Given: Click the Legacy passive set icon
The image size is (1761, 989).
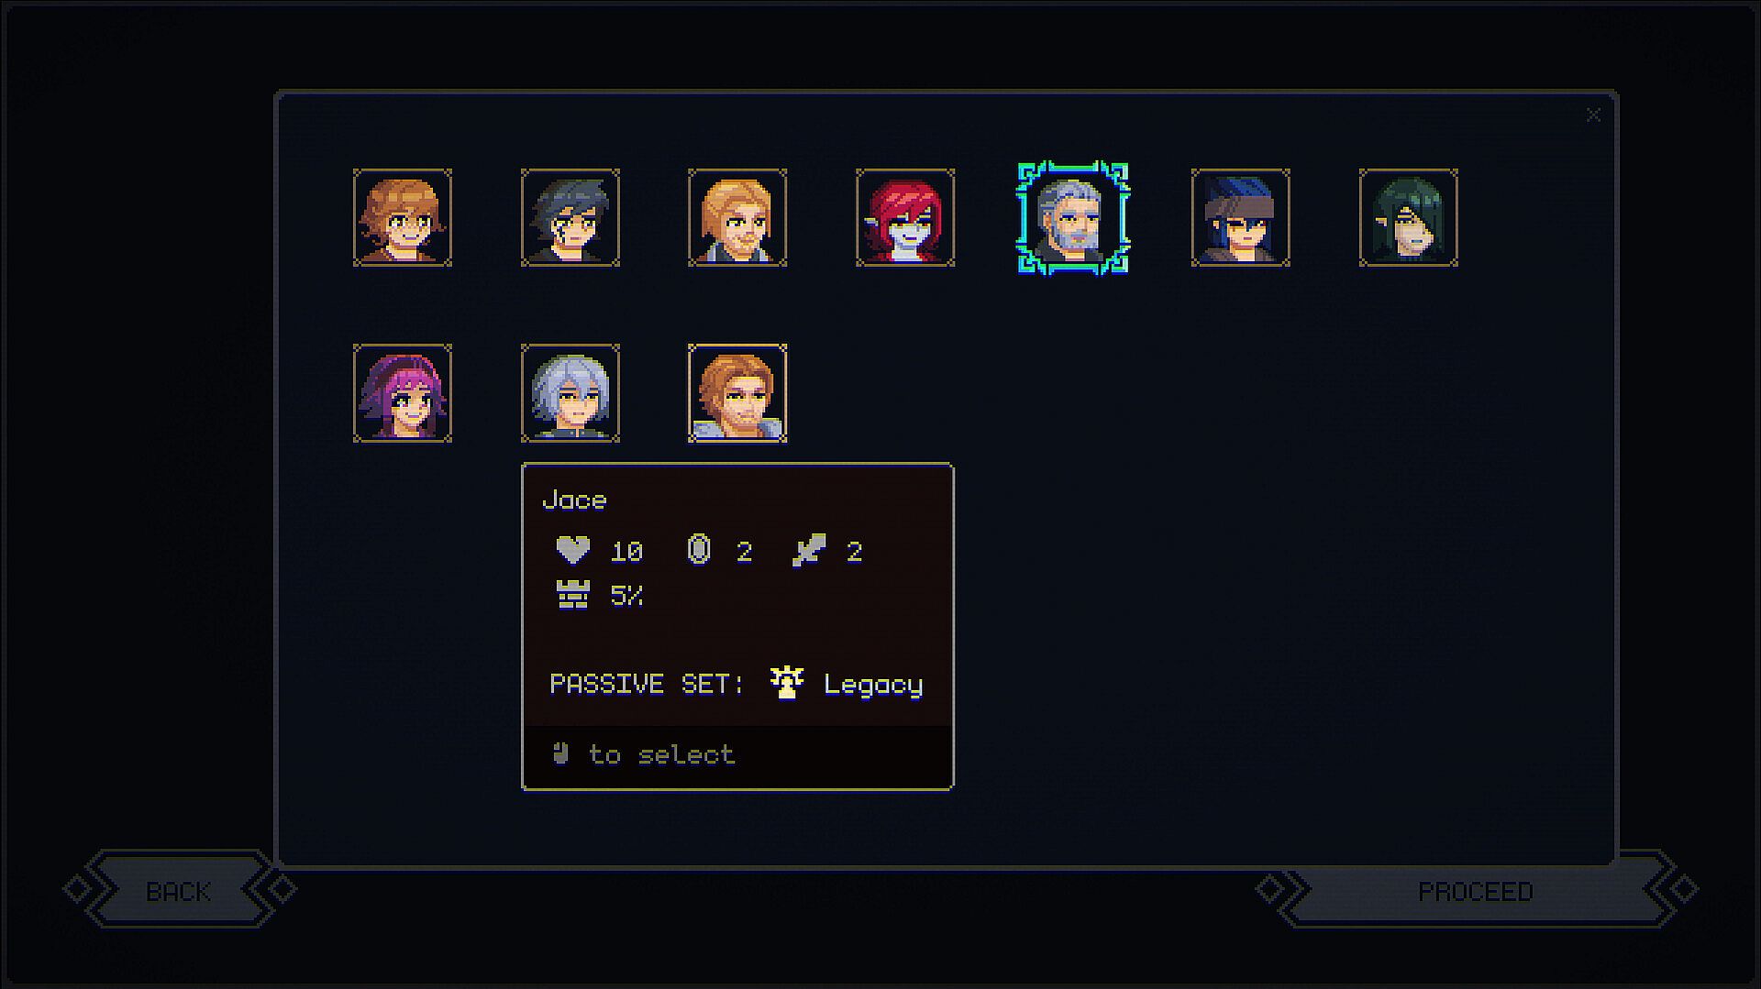Looking at the screenshot, I should coord(787,683).
